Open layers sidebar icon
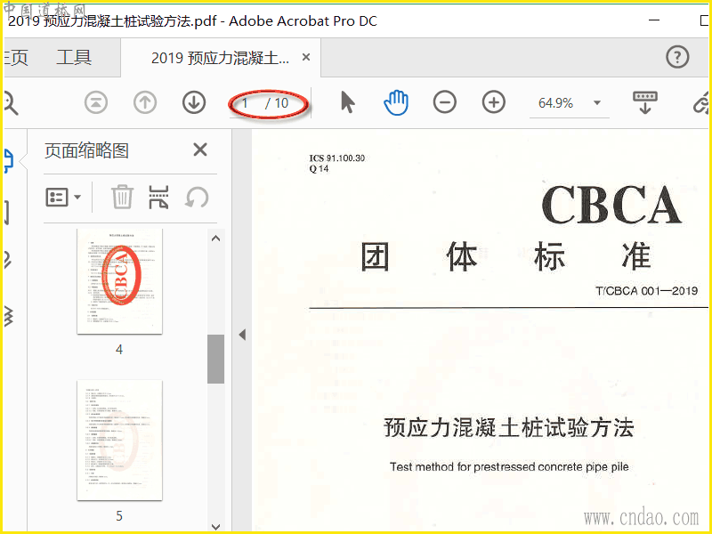Viewport: 712px width, 534px height. [8, 317]
